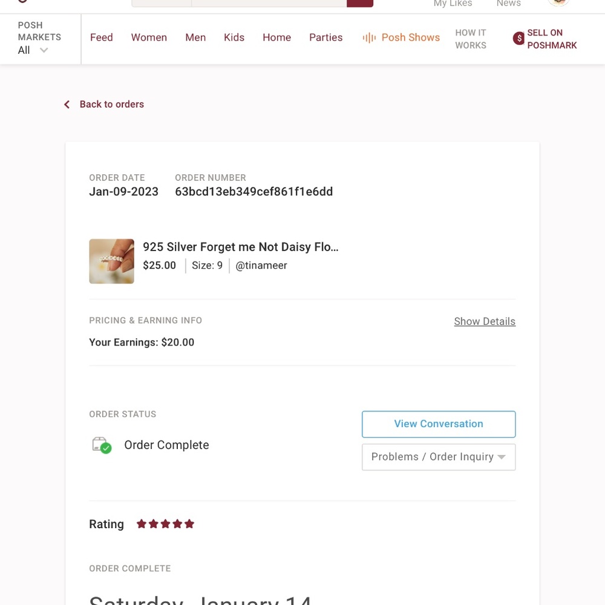The height and width of the screenshot is (605, 605).
Task: Open the silver daisy ring thumbnail
Action: click(111, 261)
